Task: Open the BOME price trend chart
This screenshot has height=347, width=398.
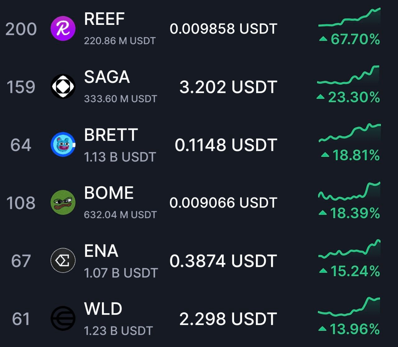Action: pos(349,191)
